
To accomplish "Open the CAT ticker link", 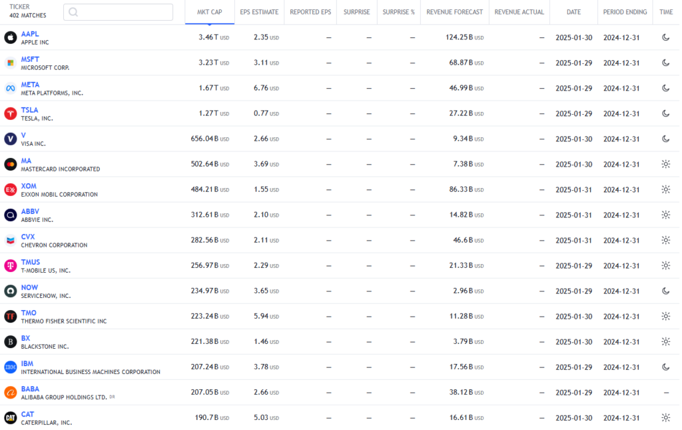I will 27,414.
